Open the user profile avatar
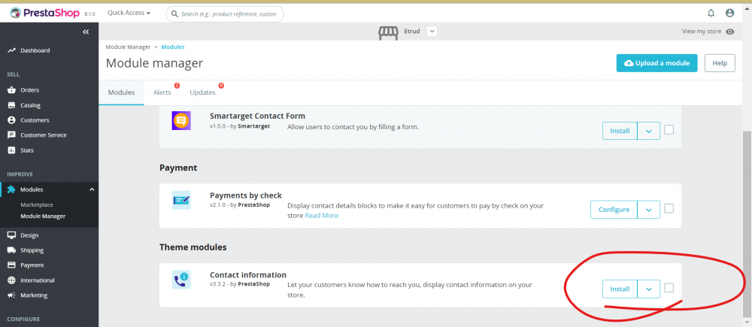The height and width of the screenshot is (327, 752). coord(729,13)
